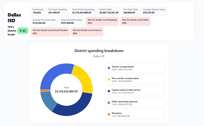Open the Enrollment stat card

click(x=38, y=11)
